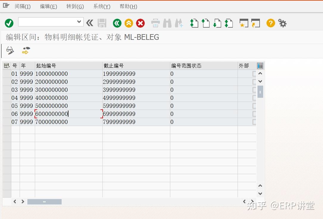Open the 系统(Y) menu
Viewport: 323px width, 219px height.
102,6
